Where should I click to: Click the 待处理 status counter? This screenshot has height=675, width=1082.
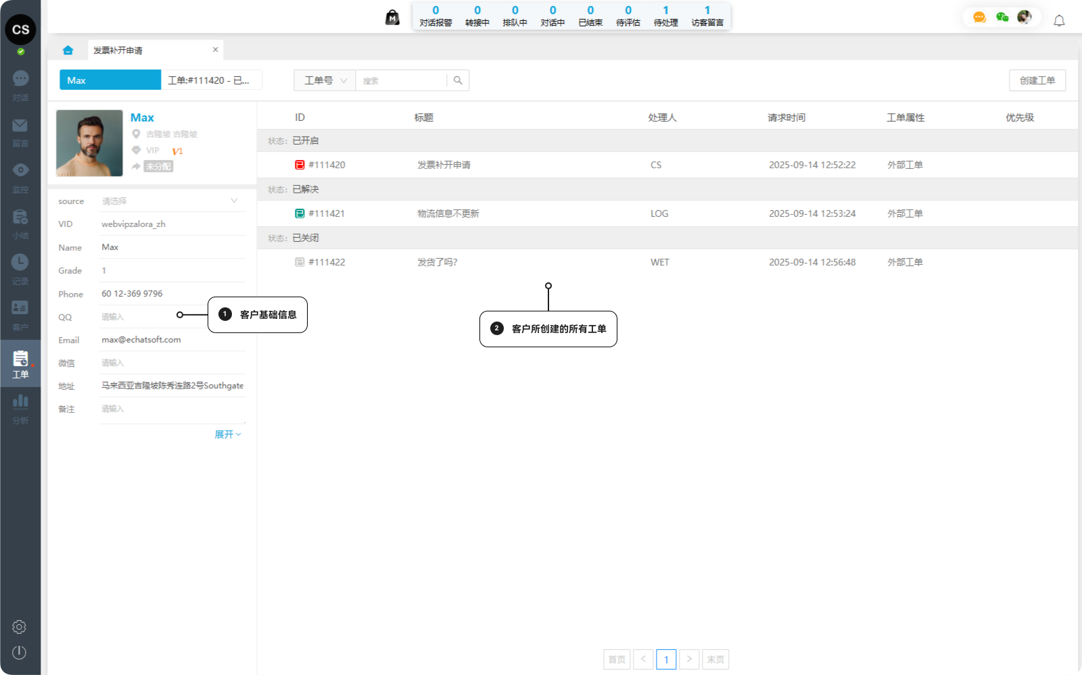pyautogui.click(x=665, y=16)
